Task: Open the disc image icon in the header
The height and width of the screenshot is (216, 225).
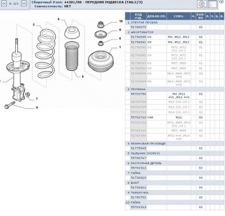Action: [201, 4]
